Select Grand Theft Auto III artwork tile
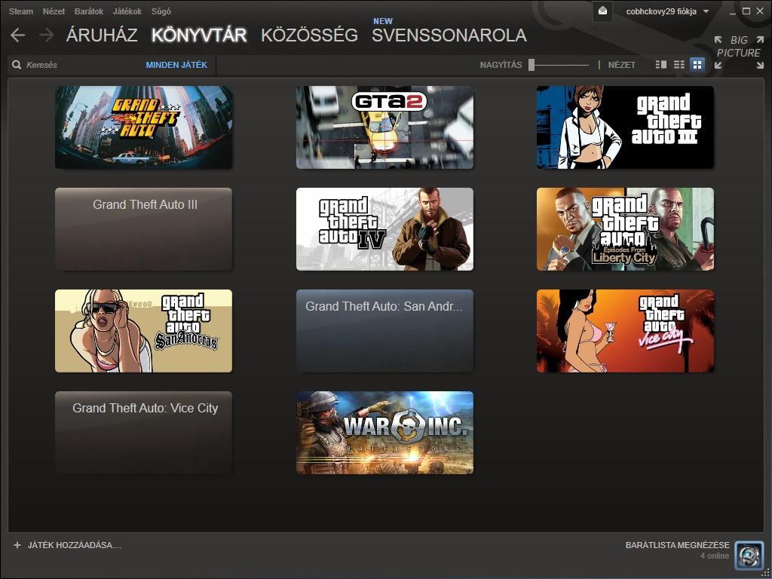This screenshot has height=579, width=772. click(x=625, y=127)
